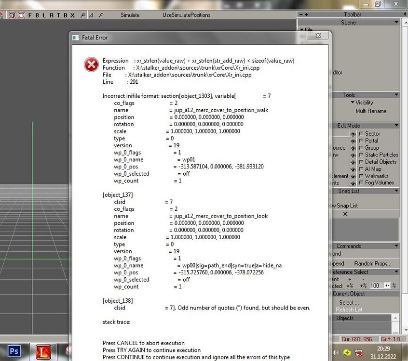Open Random Props... command

click(x=373, y=264)
